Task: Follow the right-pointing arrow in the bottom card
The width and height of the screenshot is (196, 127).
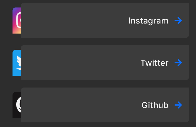Action: 178,105
